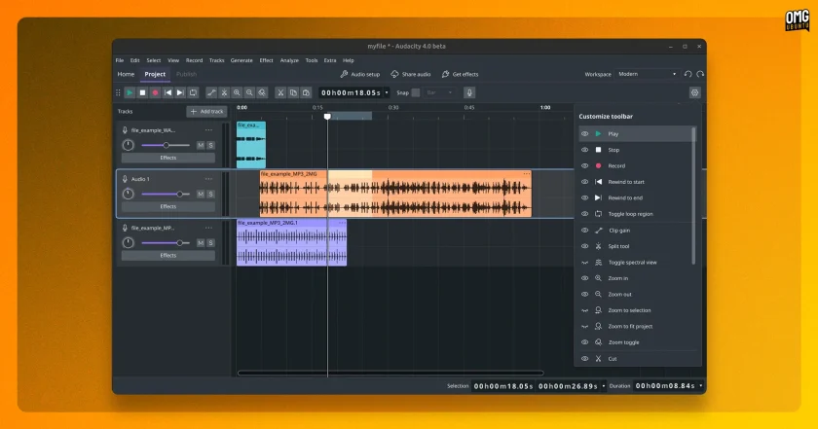This screenshot has height=429, width=818.
Task: Click the gear icon to customize the toolbar
Action: click(695, 92)
